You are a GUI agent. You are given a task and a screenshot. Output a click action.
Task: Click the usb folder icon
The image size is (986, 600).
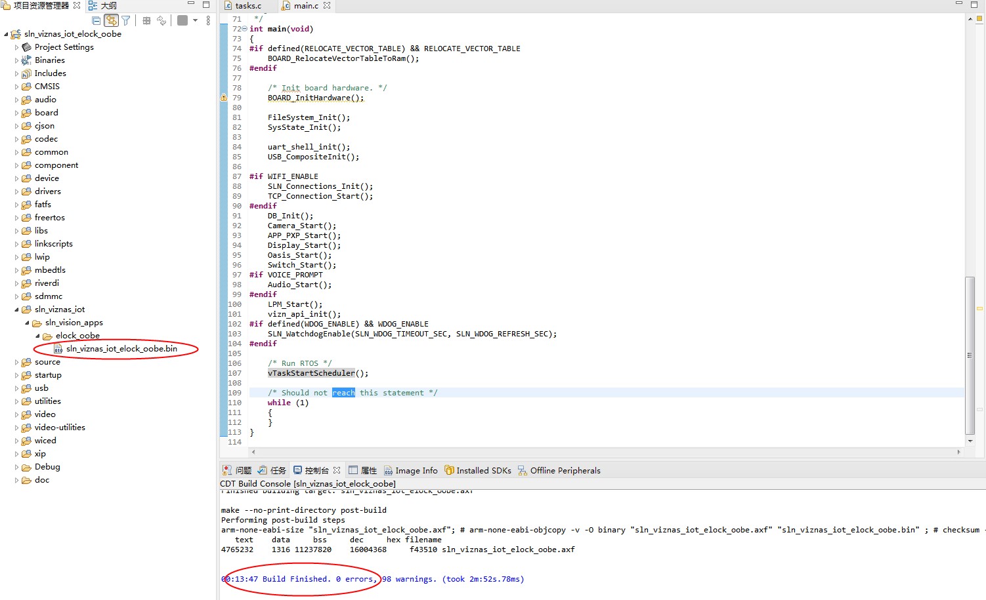tap(26, 388)
